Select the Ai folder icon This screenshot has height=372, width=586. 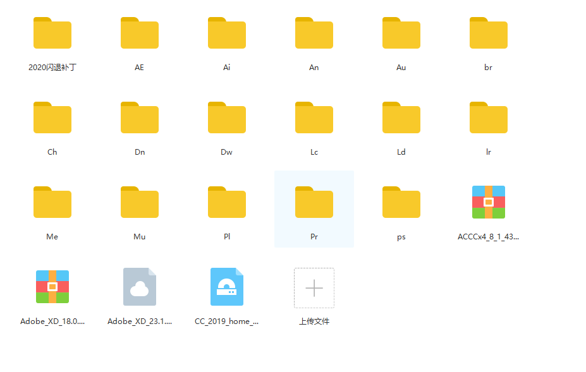(x=227, y=33)
